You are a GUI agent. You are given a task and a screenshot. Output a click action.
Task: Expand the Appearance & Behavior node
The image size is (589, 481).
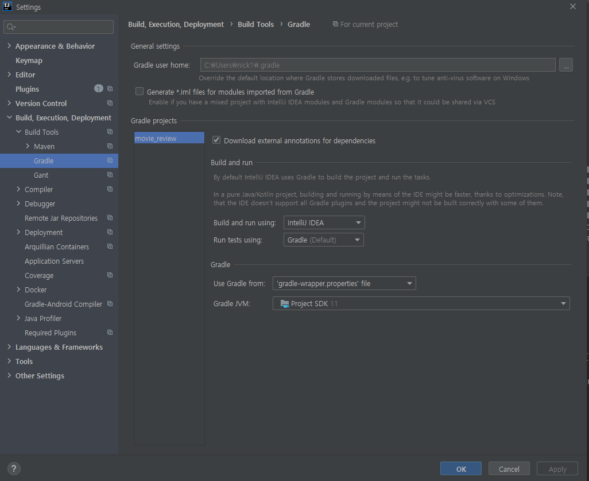(9, 46)
